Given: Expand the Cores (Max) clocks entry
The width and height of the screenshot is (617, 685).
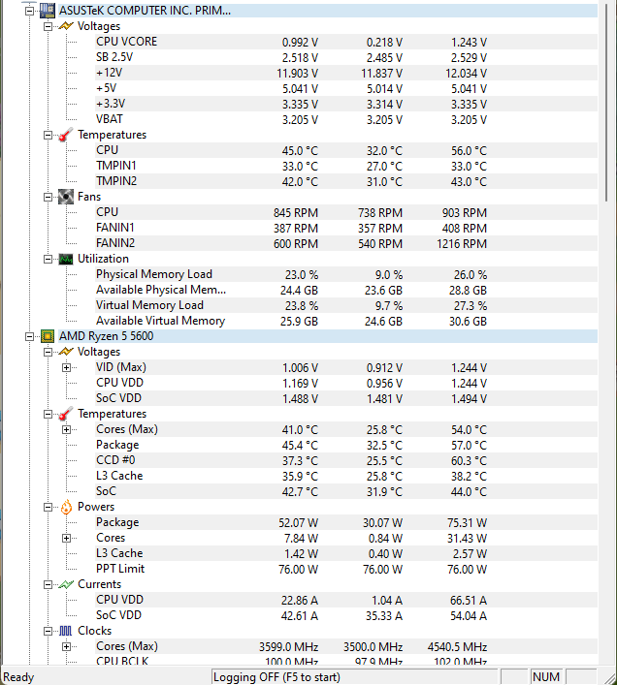Looking at the screenshot, I should pyautogui.click(x=67, y=646).
